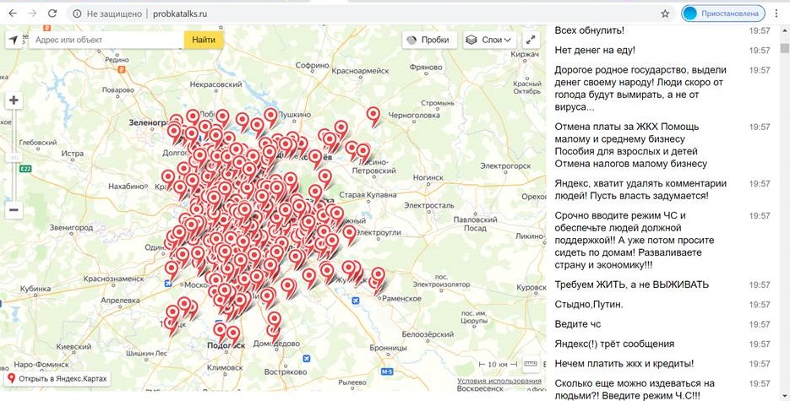Screen dimensions: 790x401
Task: Open 'Условия использования' terms link
Action: pyautogui.click(x=499, y=381)
